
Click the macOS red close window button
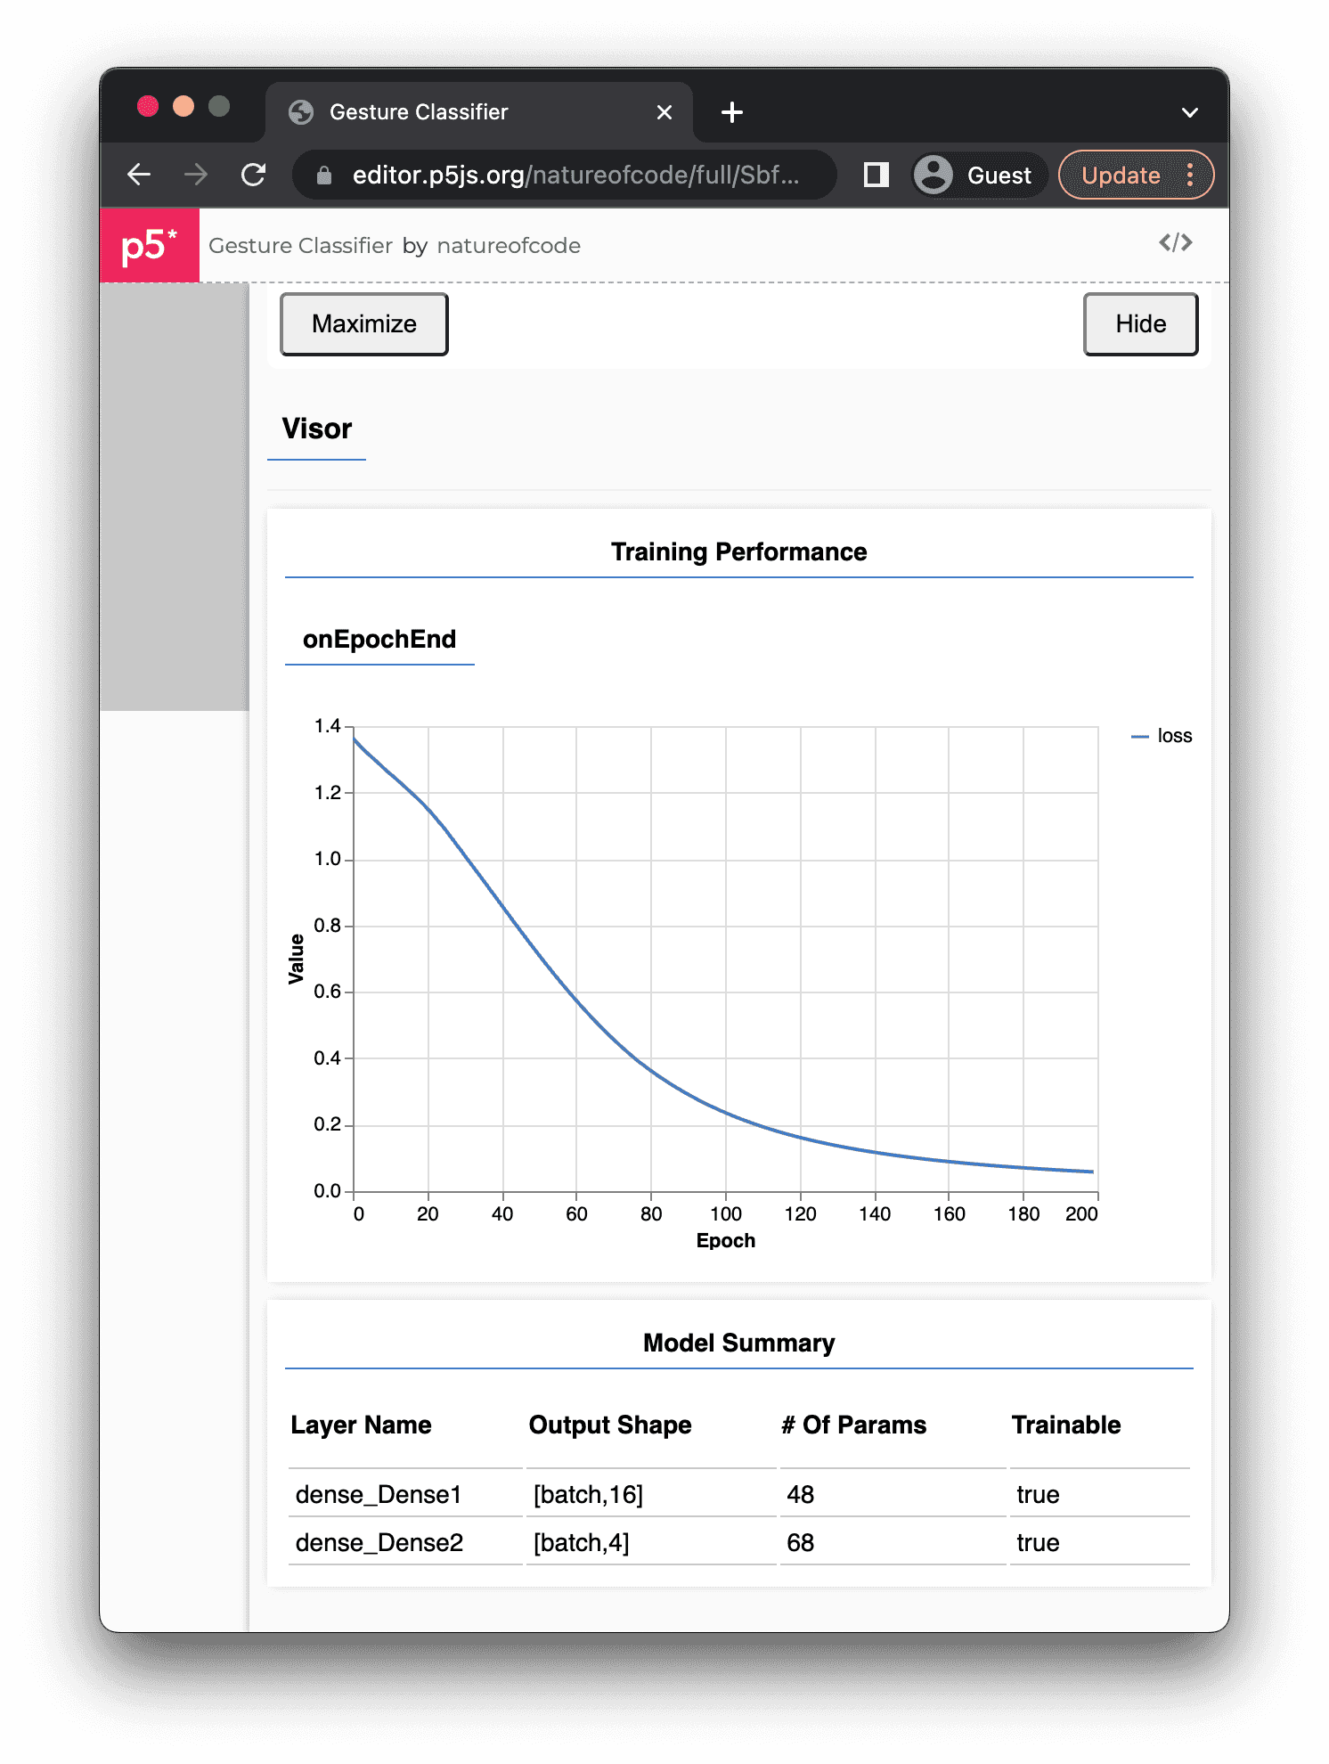148,107
